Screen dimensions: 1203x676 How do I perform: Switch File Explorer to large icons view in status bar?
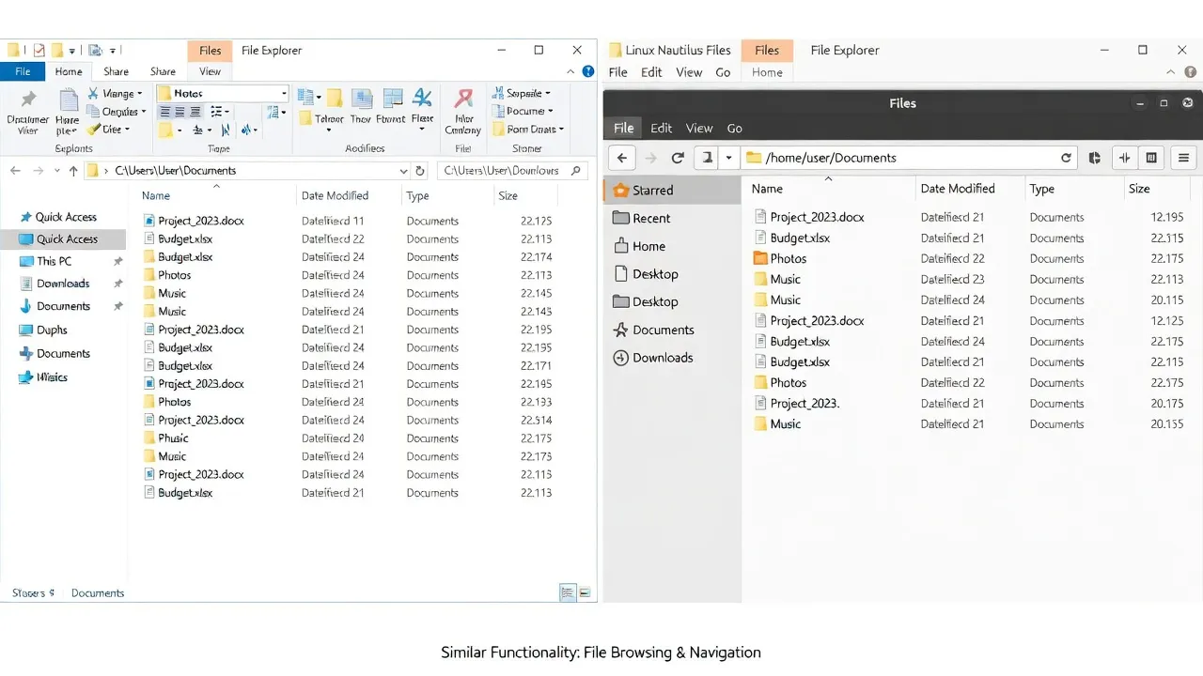tap(585, 592)
